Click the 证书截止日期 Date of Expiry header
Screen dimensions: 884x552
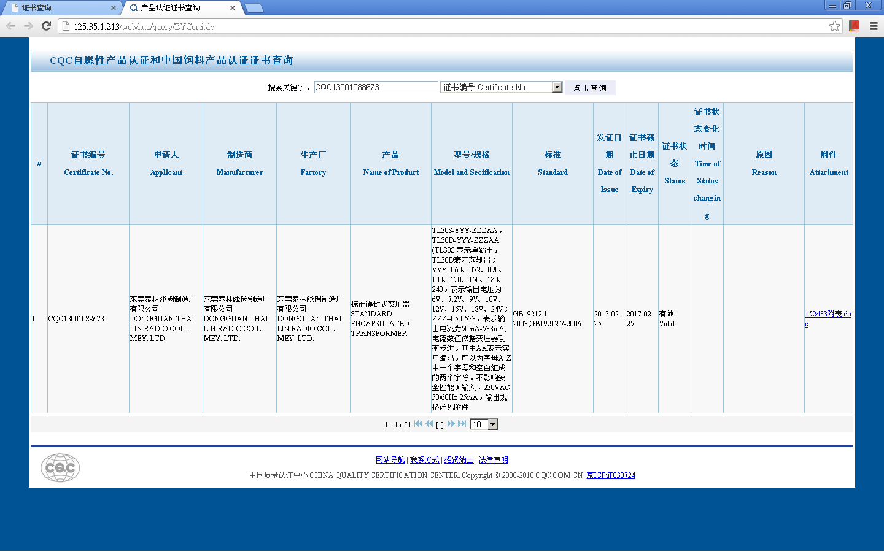[642, 164]
